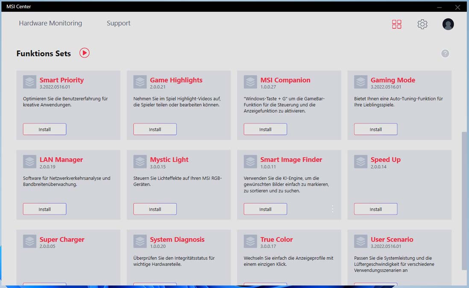Select the System Diagnosis title

pos(177,239)
